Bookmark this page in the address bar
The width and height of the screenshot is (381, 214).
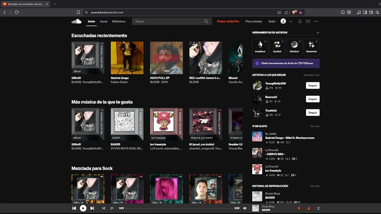pos(78,12)
